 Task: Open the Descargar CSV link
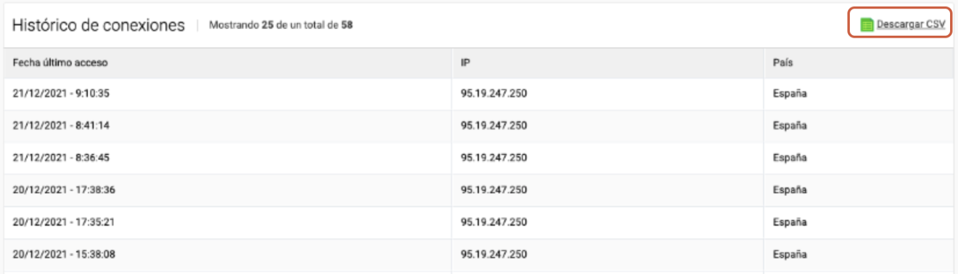click(911, 25)
